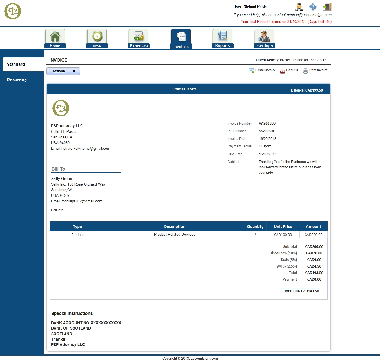Click the User: Richard Kelvin text
This screenshot has height=362, width=380.
(250, 7)
